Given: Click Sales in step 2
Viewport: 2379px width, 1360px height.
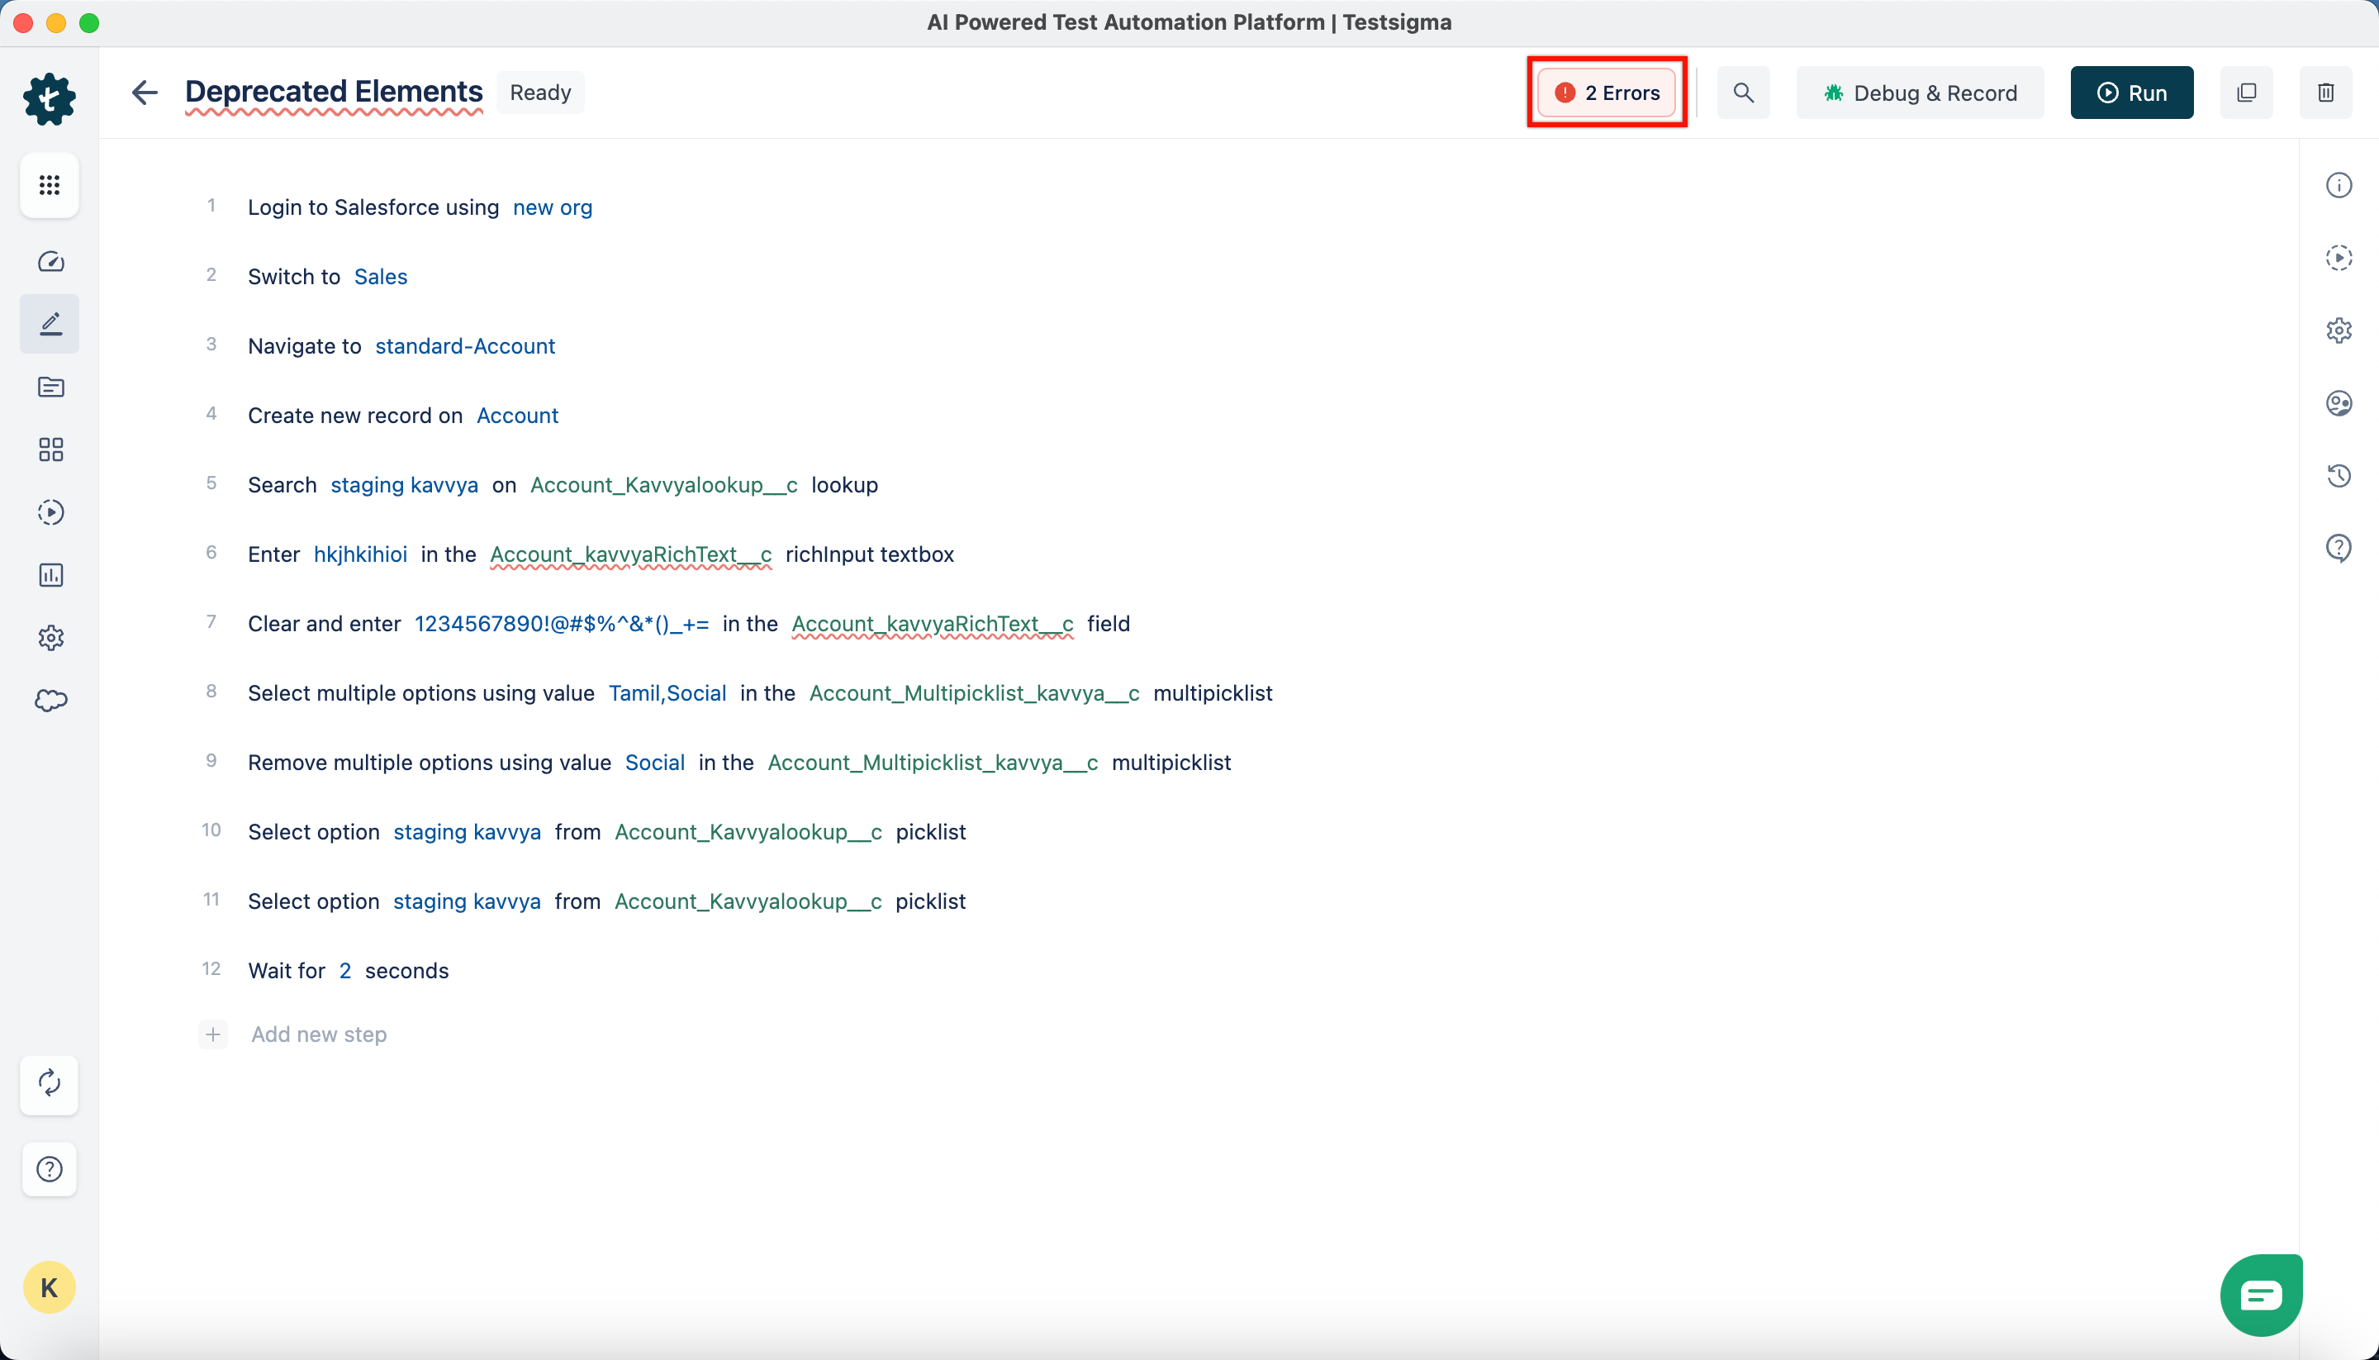Looking at the screenshot, I should coord(381,277).
